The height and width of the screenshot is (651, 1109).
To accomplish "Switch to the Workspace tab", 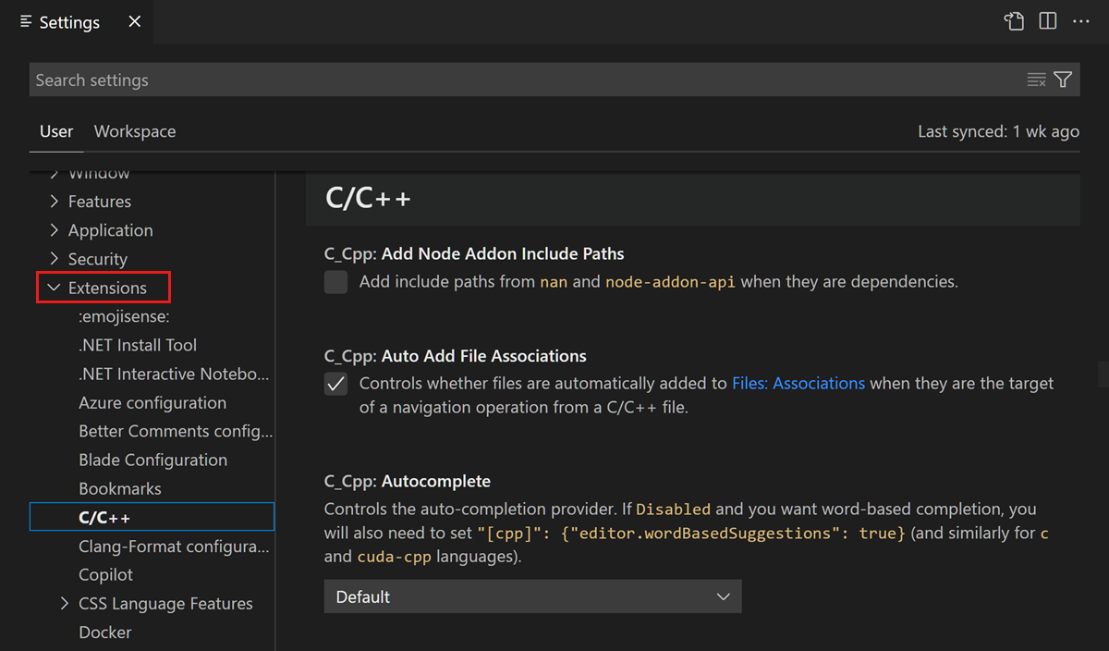I will [x=134, y=131].
